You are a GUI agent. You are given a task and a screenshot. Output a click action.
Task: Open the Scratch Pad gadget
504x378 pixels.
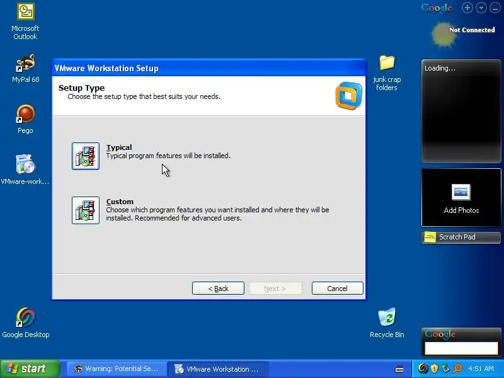[461, 238]
